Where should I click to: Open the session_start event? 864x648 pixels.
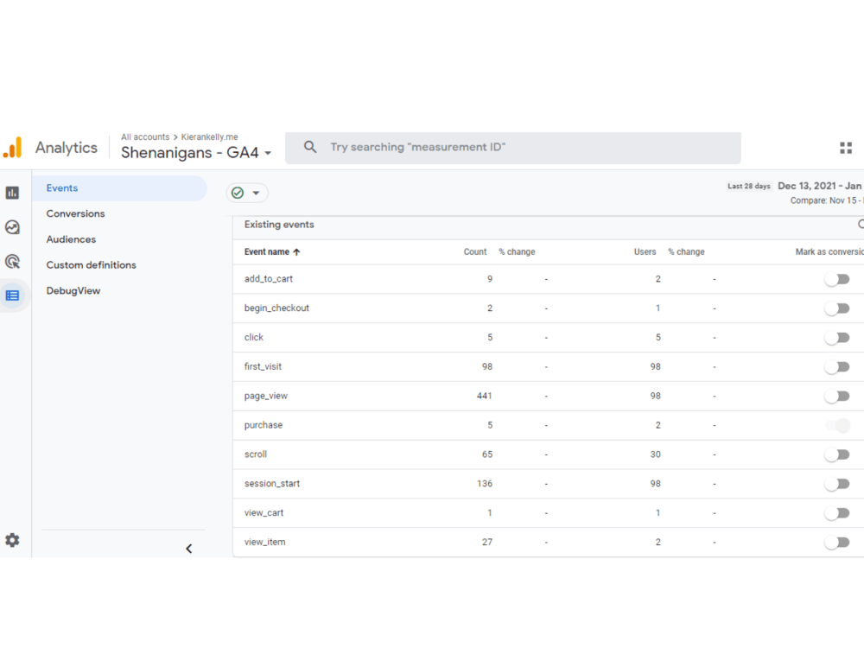tap(272, 483)
